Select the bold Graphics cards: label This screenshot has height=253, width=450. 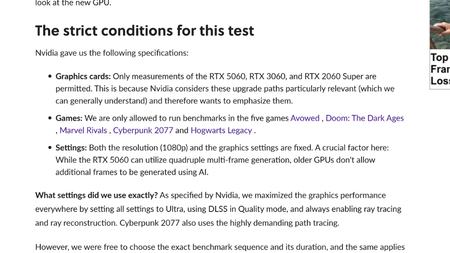[x=83, y=77]
